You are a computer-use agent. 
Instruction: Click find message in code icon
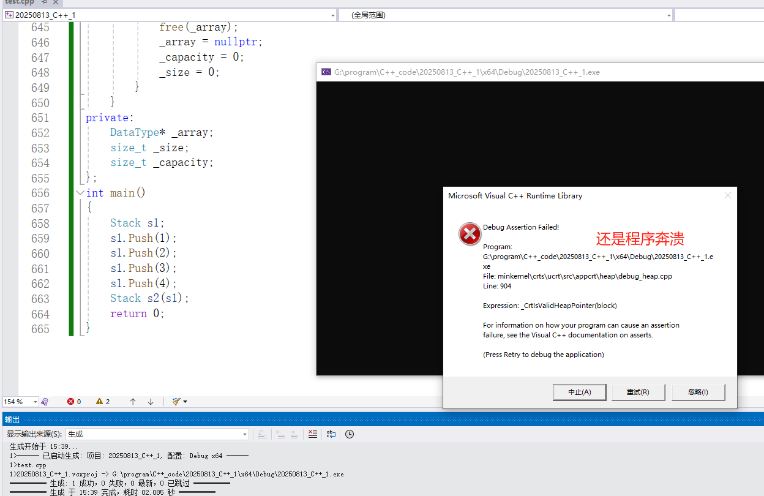(x=262, y=434)
